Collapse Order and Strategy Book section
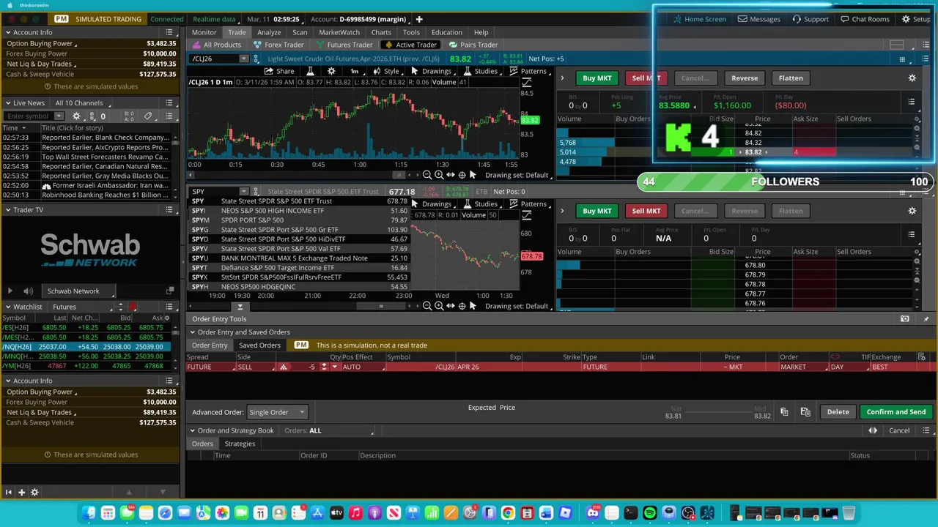 coord(192,430)
